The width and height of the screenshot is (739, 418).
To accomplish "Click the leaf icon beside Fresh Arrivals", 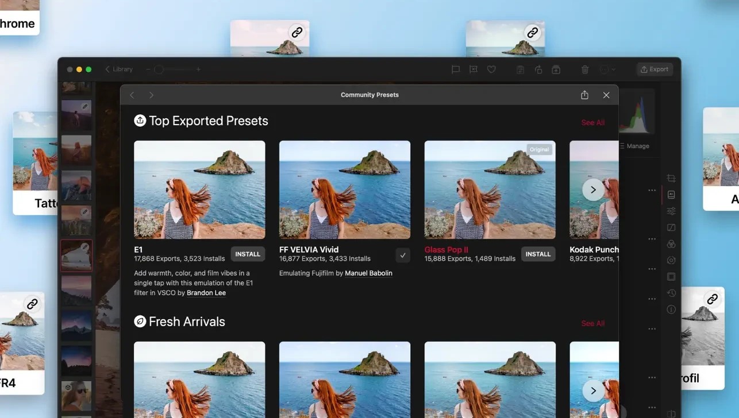I will point(140,322).
